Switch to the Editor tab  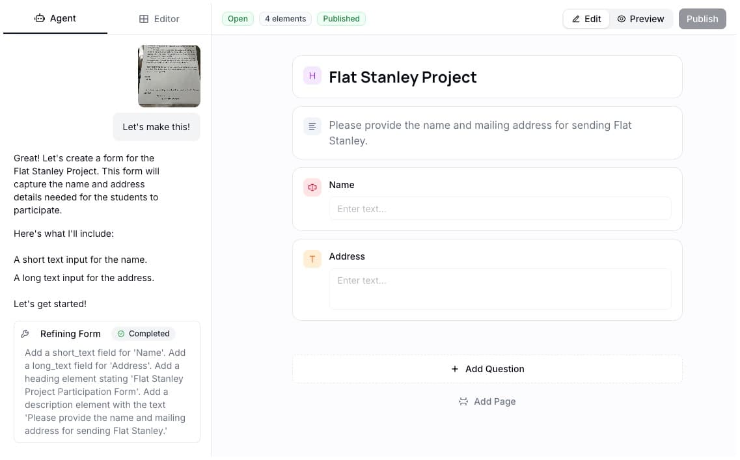click(159, 18)
